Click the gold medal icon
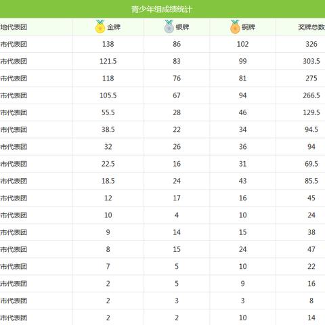This screenshot has height=325, width=325. [x=100, y=26]
